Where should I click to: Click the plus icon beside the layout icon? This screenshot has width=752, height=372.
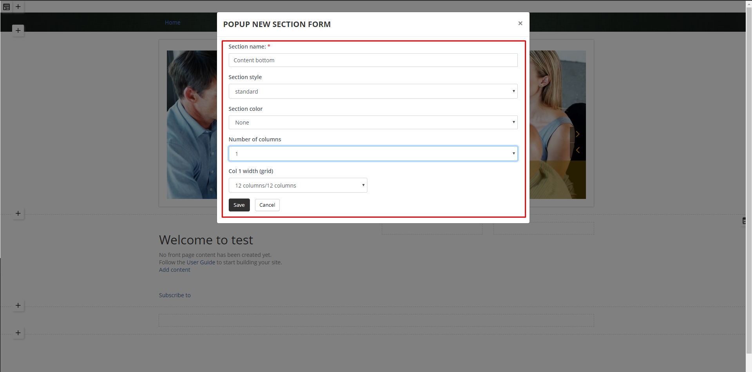coord(18,7)
